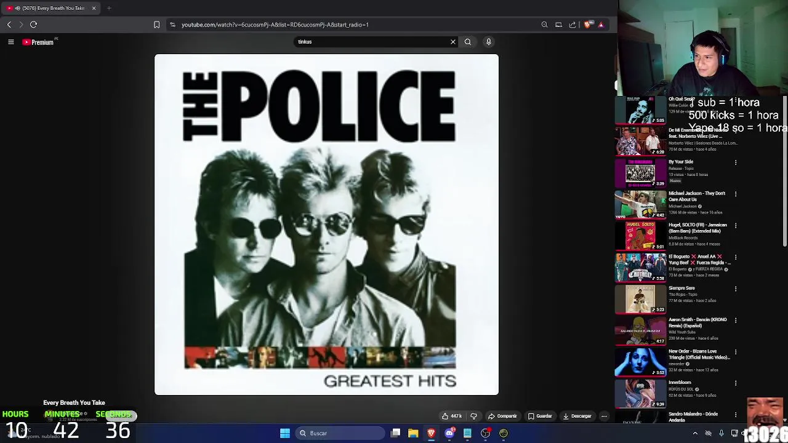Image resolution: width=788 pixels, height=443 pixels.
Task: Open the YouTube guide hamburger menu
Action: click(x=10, y=42)
